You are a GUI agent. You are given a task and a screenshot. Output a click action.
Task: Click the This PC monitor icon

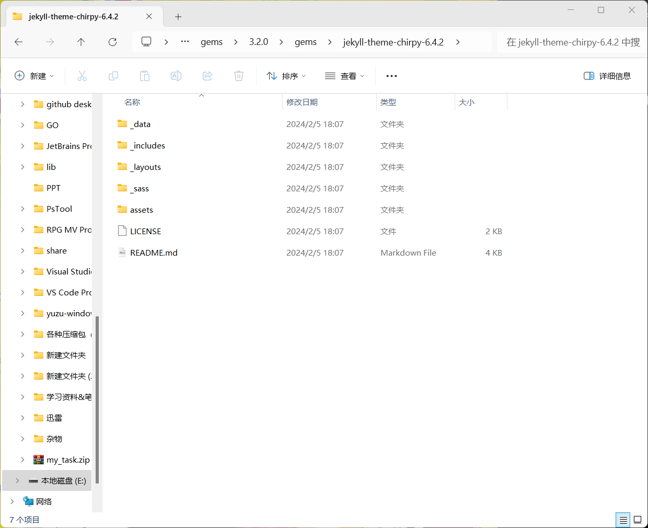[146, 41]
